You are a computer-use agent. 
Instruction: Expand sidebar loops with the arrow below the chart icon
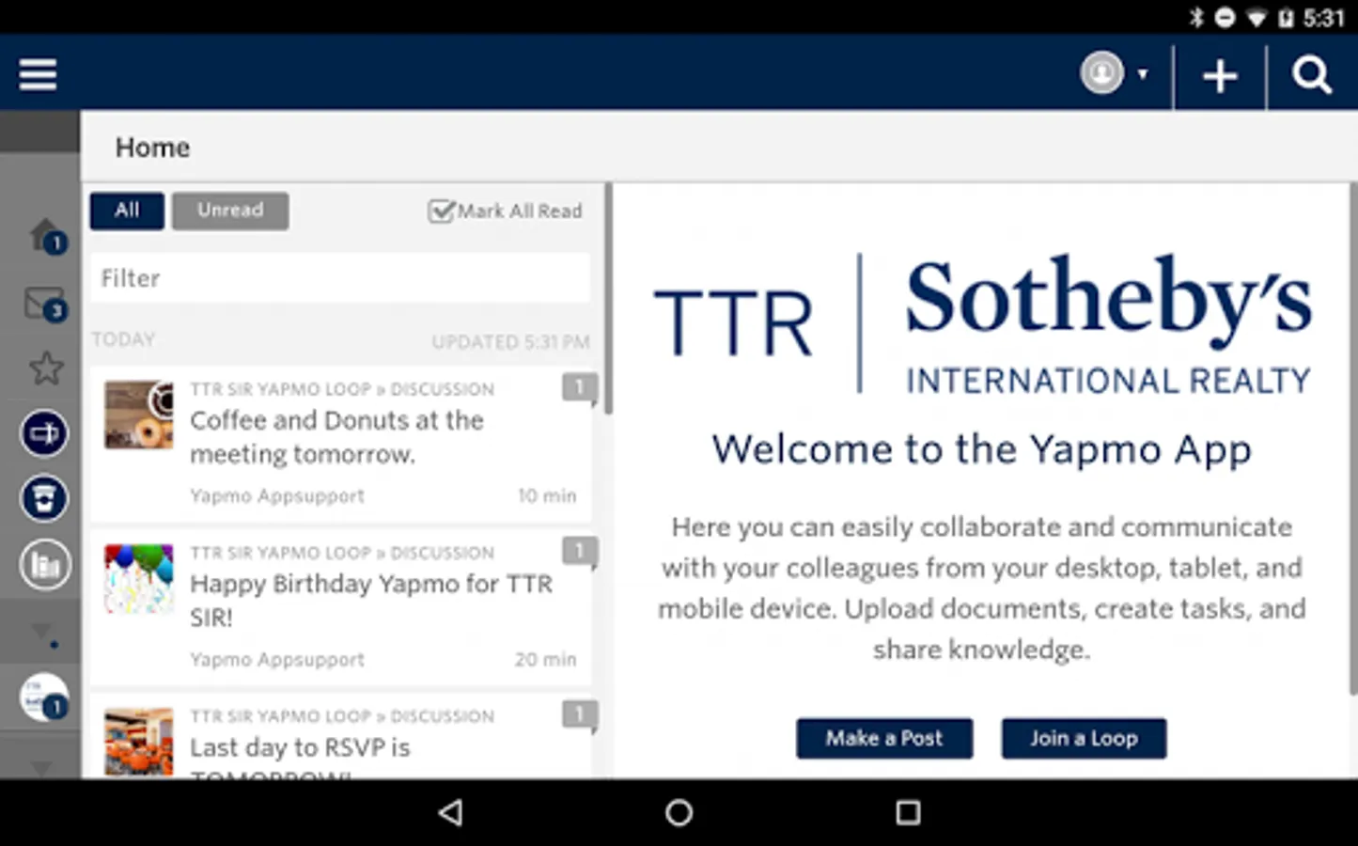(x=43, y=633)
